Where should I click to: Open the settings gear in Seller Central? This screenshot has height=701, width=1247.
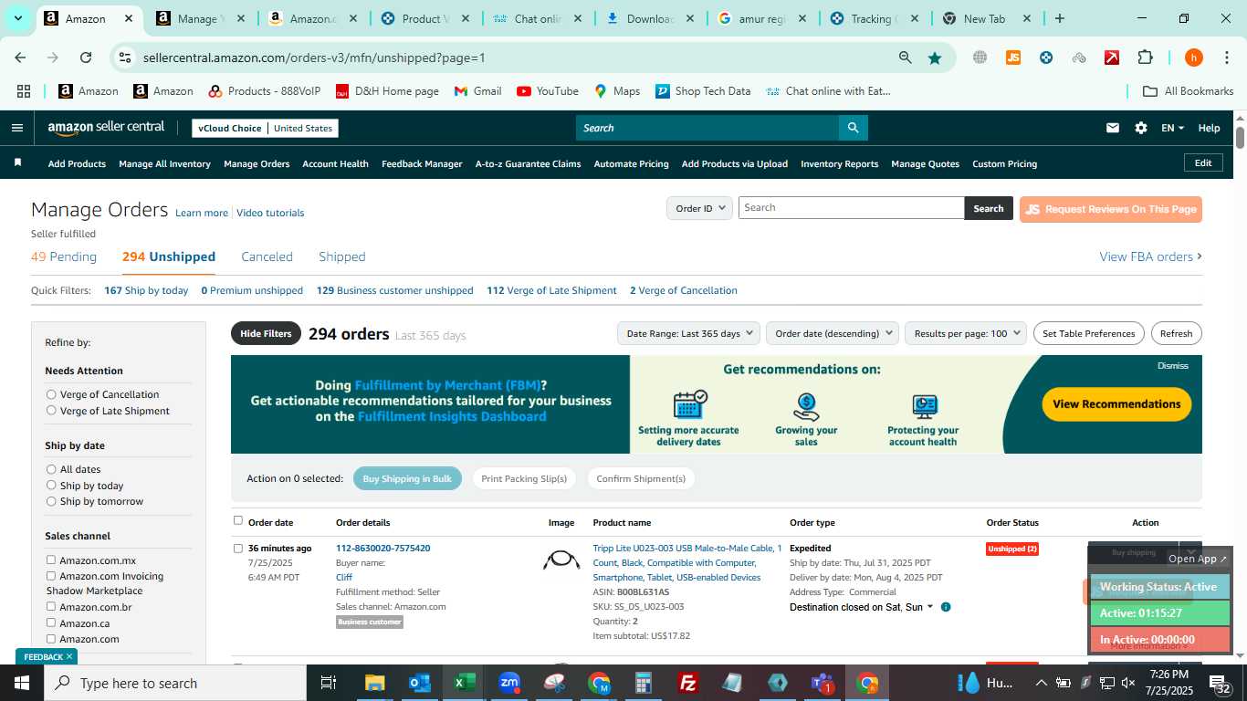point(1140,128)
